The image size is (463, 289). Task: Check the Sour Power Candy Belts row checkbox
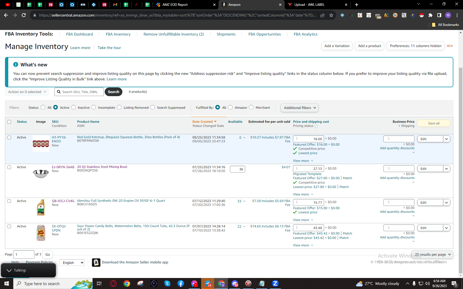pyautogui.click(x=9, y=226)
